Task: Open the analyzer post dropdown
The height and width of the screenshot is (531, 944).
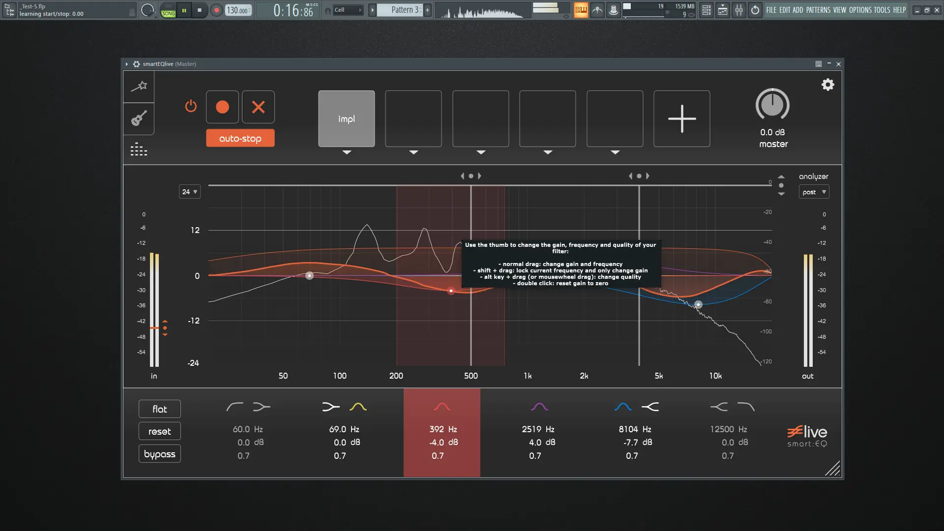Action: (x=814, y=192)
